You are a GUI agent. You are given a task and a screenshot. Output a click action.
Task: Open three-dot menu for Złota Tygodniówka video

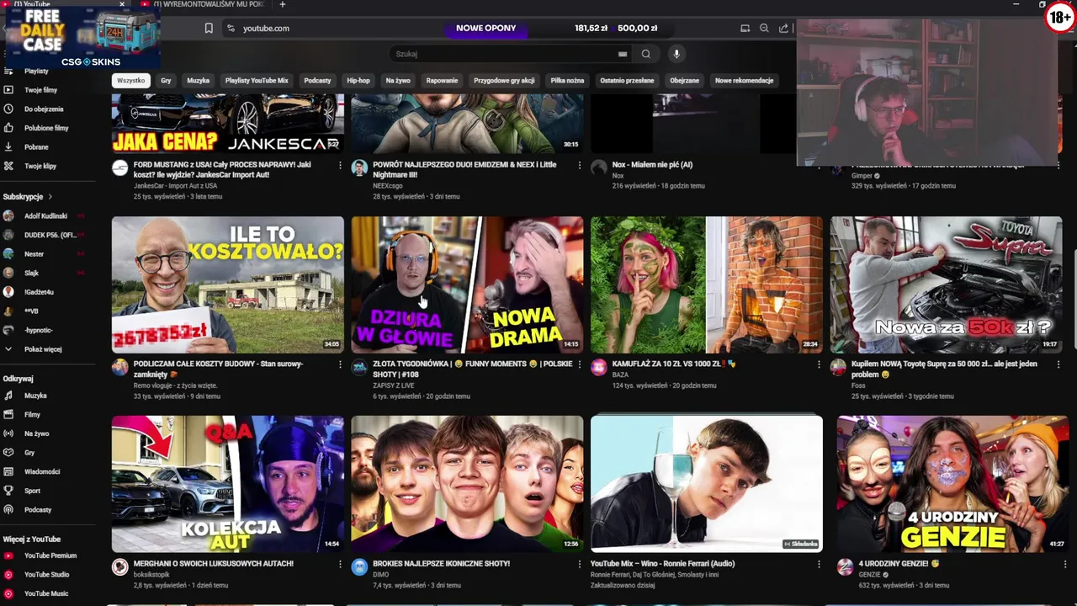pos(580,364)
